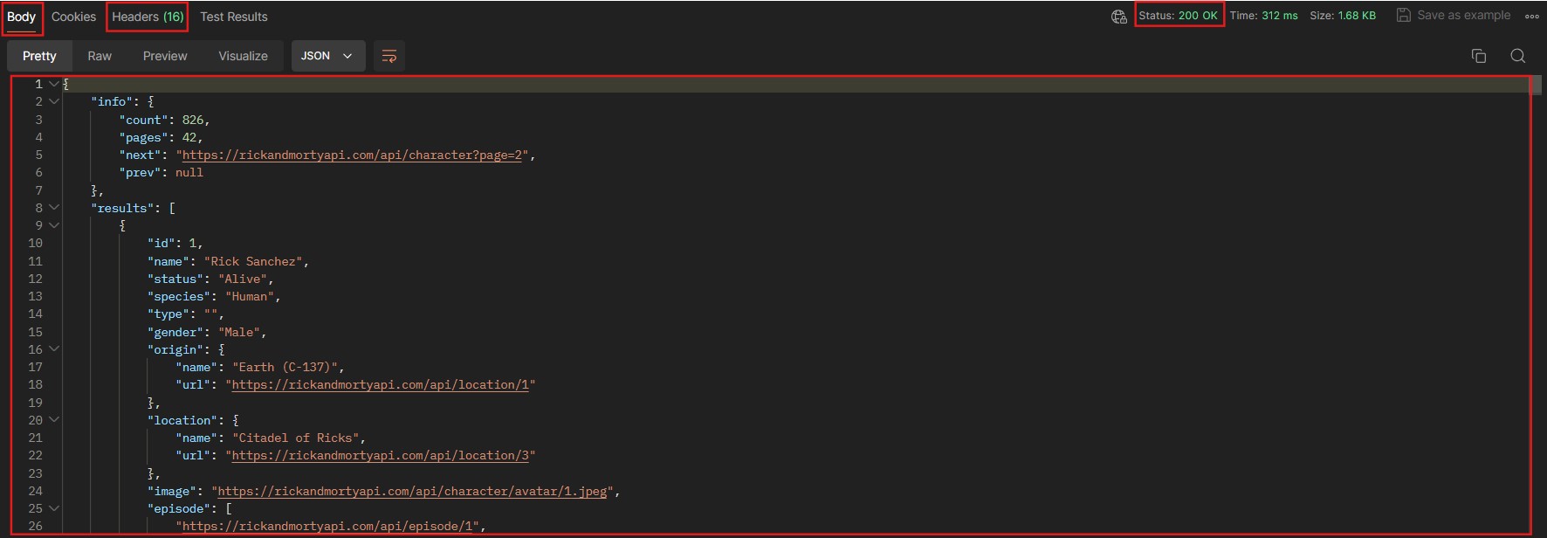The width and height of the screenshot is (1547, 538).
Task: Open the JSON format dropdown
Action: click(327, 56)
